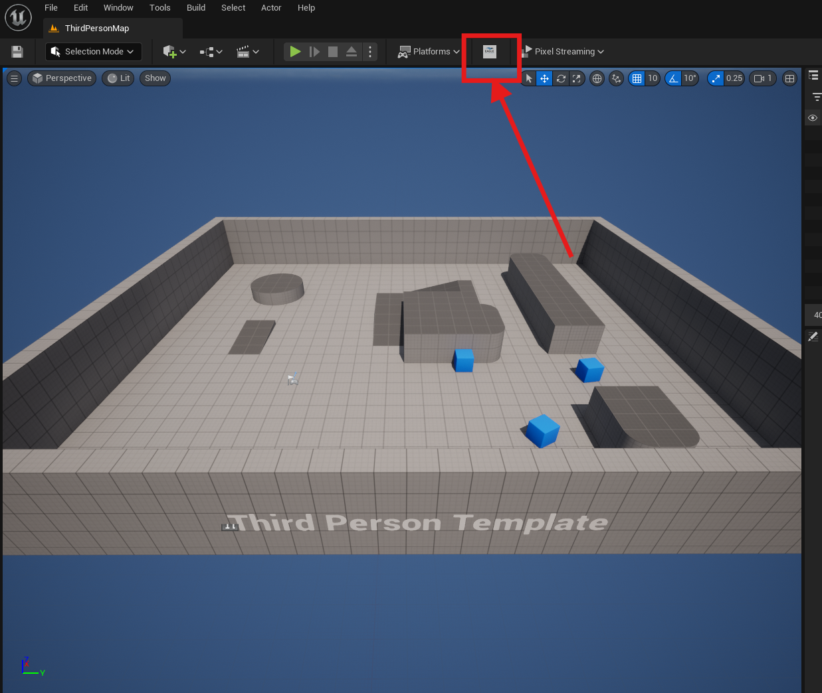Open the Selection Mode dropdown

tap(93, 52)
